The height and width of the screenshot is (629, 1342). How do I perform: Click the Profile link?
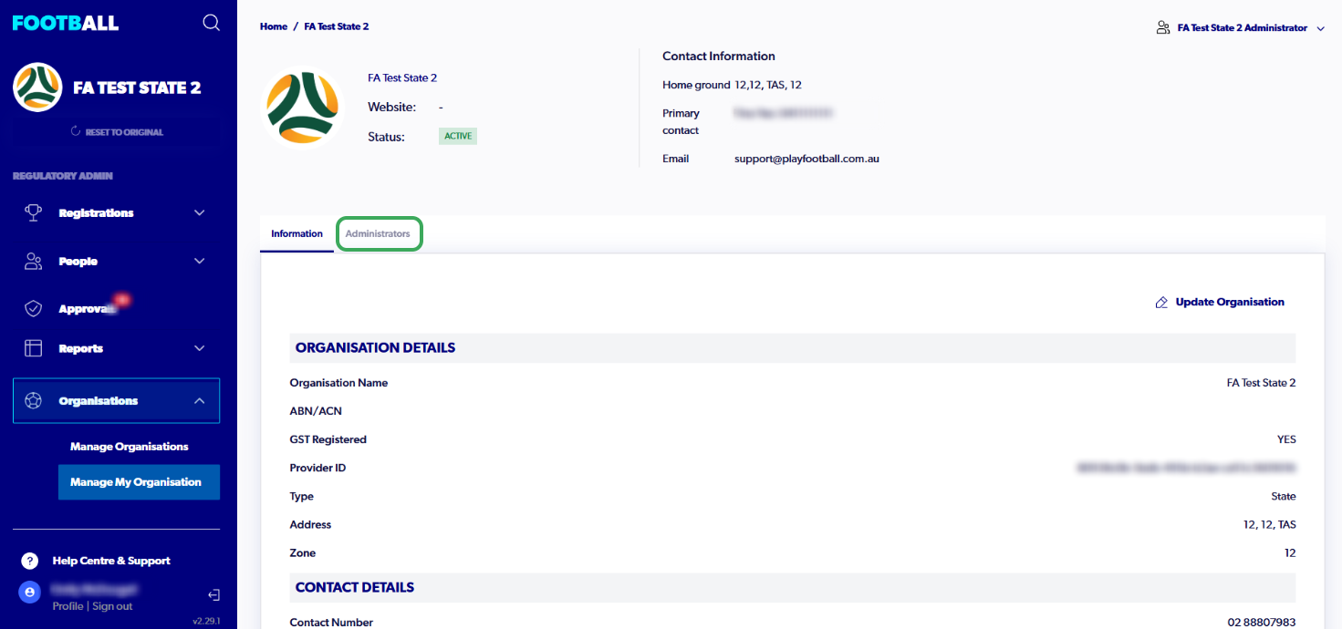pyautogui.click(x=68, y=607)
